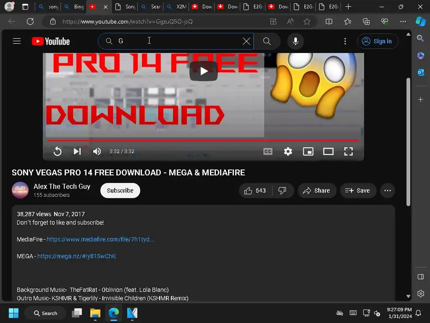Switch to the Bing tab

tap(75, 7)
